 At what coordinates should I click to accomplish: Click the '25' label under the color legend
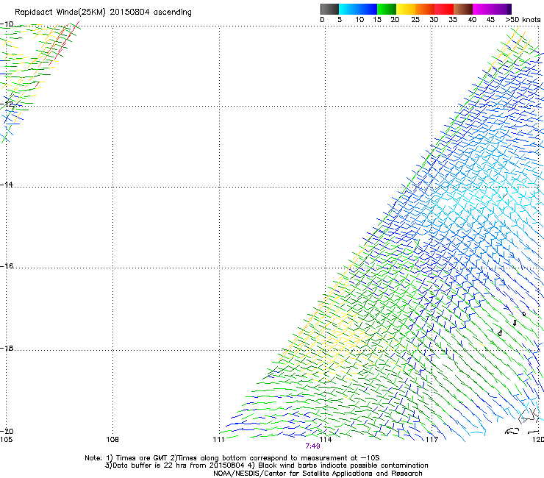pos(415,20)
